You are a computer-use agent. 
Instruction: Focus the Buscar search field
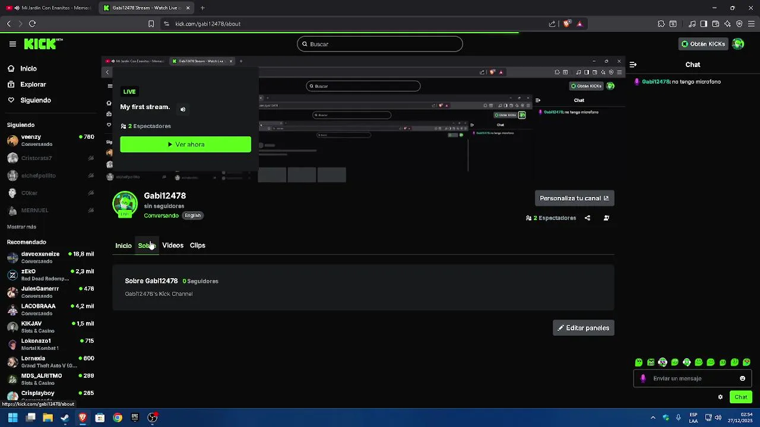coord(380,44)
